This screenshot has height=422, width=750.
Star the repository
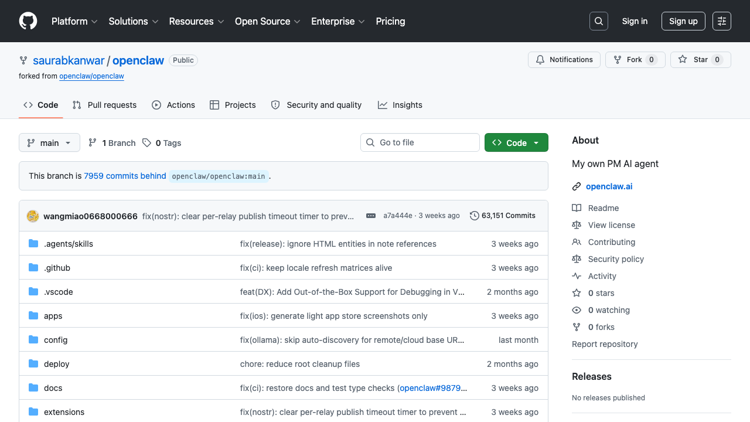pyautogui.click(x=701, y=60)
